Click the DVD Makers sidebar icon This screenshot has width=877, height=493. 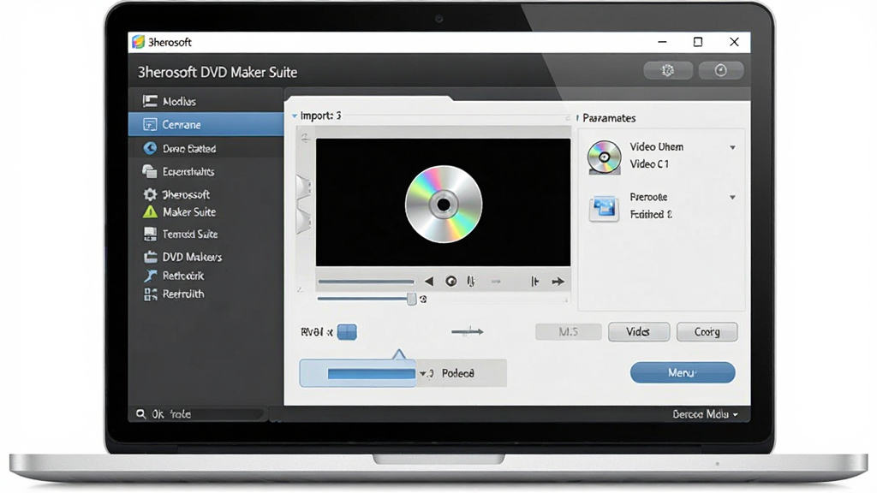tap(150, 257)
